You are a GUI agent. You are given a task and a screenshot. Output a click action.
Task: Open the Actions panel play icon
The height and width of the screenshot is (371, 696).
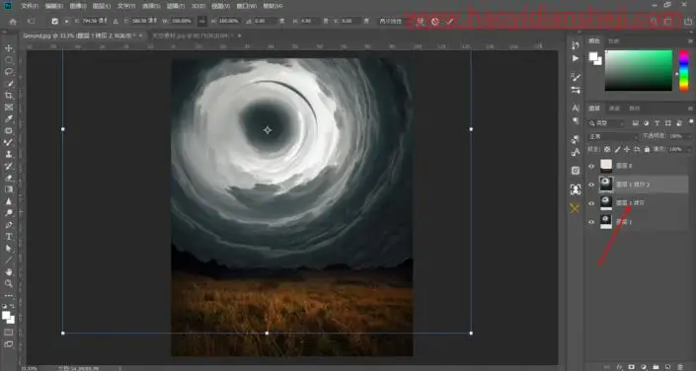click(x=576, y=58)
